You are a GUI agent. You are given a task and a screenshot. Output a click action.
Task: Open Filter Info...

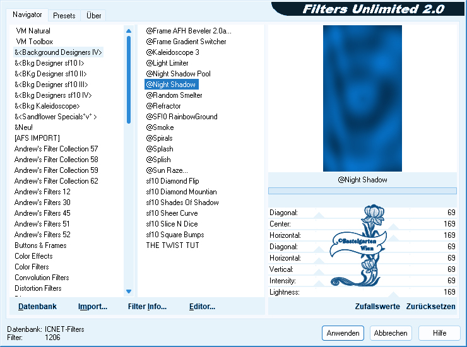click(x=147, y=307)
